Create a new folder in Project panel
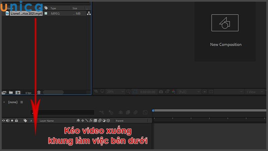This screenshot has height=151, width=268. click(x=11, y=93)
